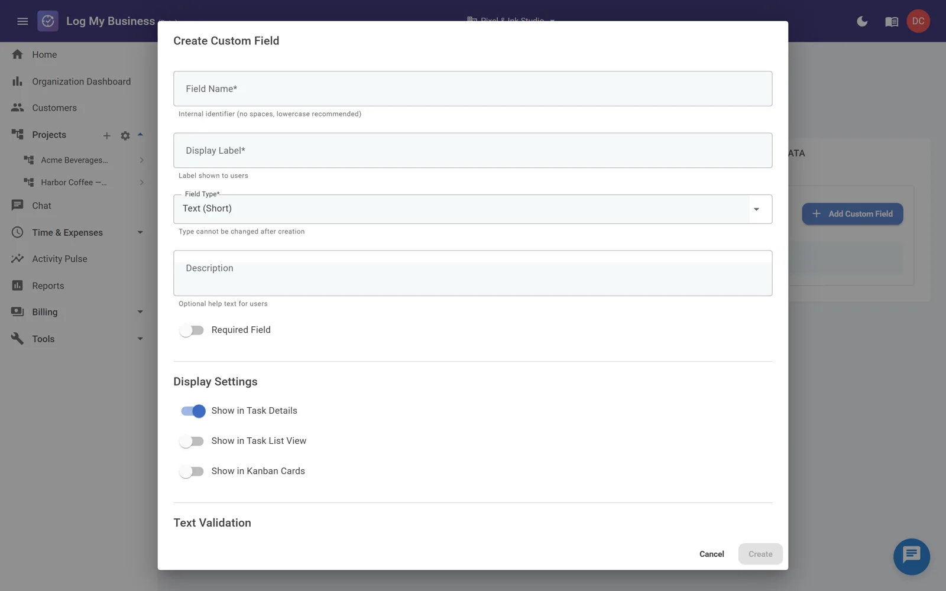This screenshot has height=591, width=946.
Task: Click the Reports icon in sidebar
Action: [18, 285]
